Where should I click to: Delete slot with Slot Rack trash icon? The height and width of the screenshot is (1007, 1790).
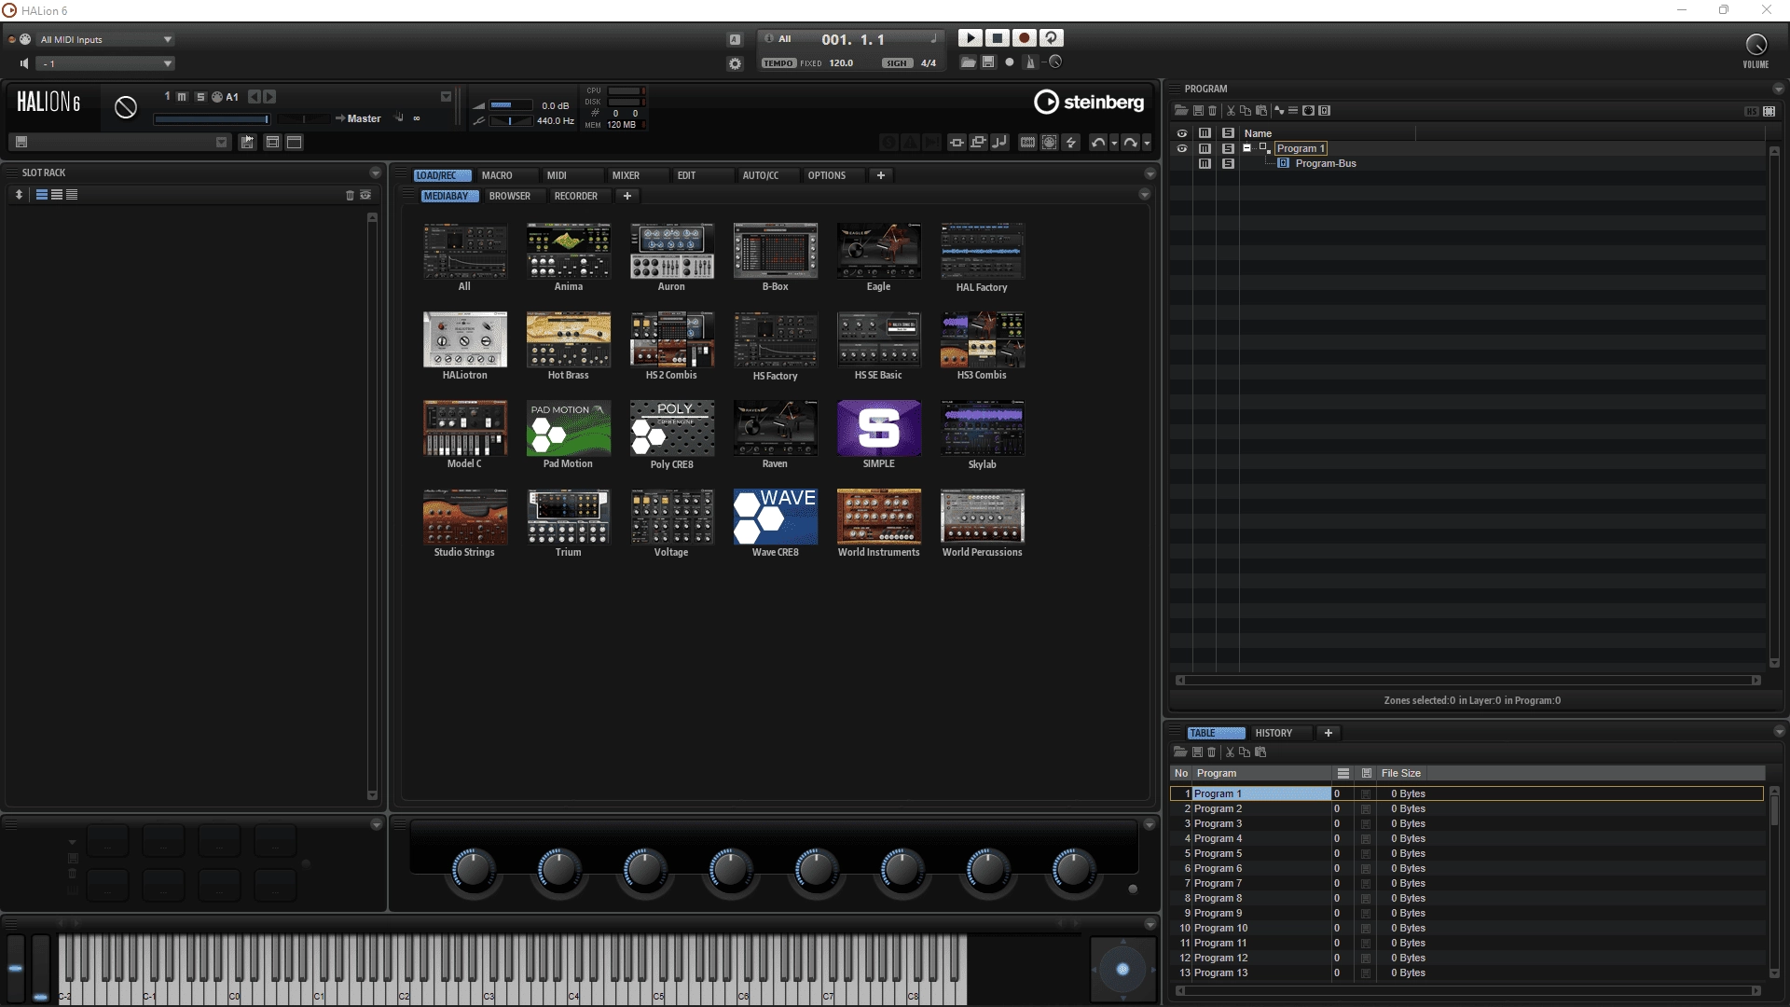pyautogui.click(x=351, y=195)
